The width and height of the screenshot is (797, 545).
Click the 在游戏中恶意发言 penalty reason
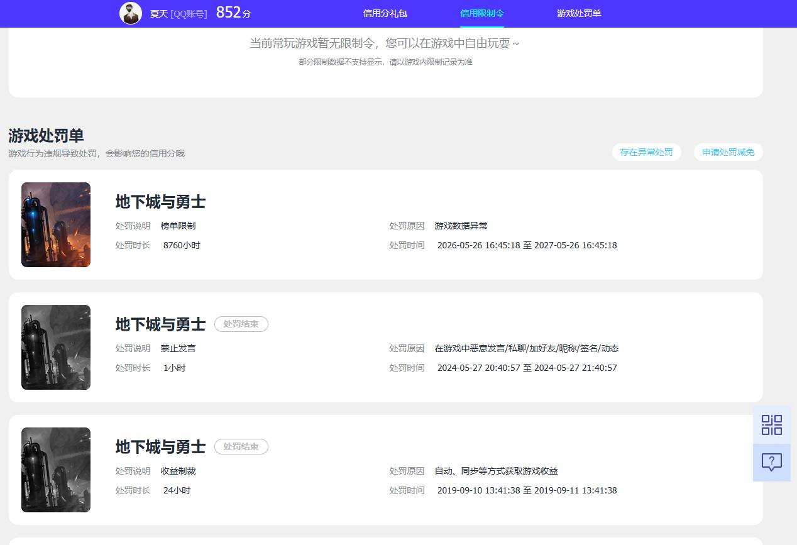pyautogui.click(x=527, y=348)
